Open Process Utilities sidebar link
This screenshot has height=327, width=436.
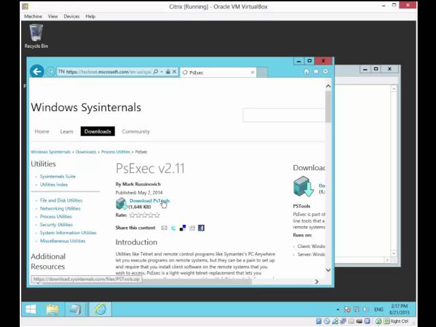click(56, 217)
